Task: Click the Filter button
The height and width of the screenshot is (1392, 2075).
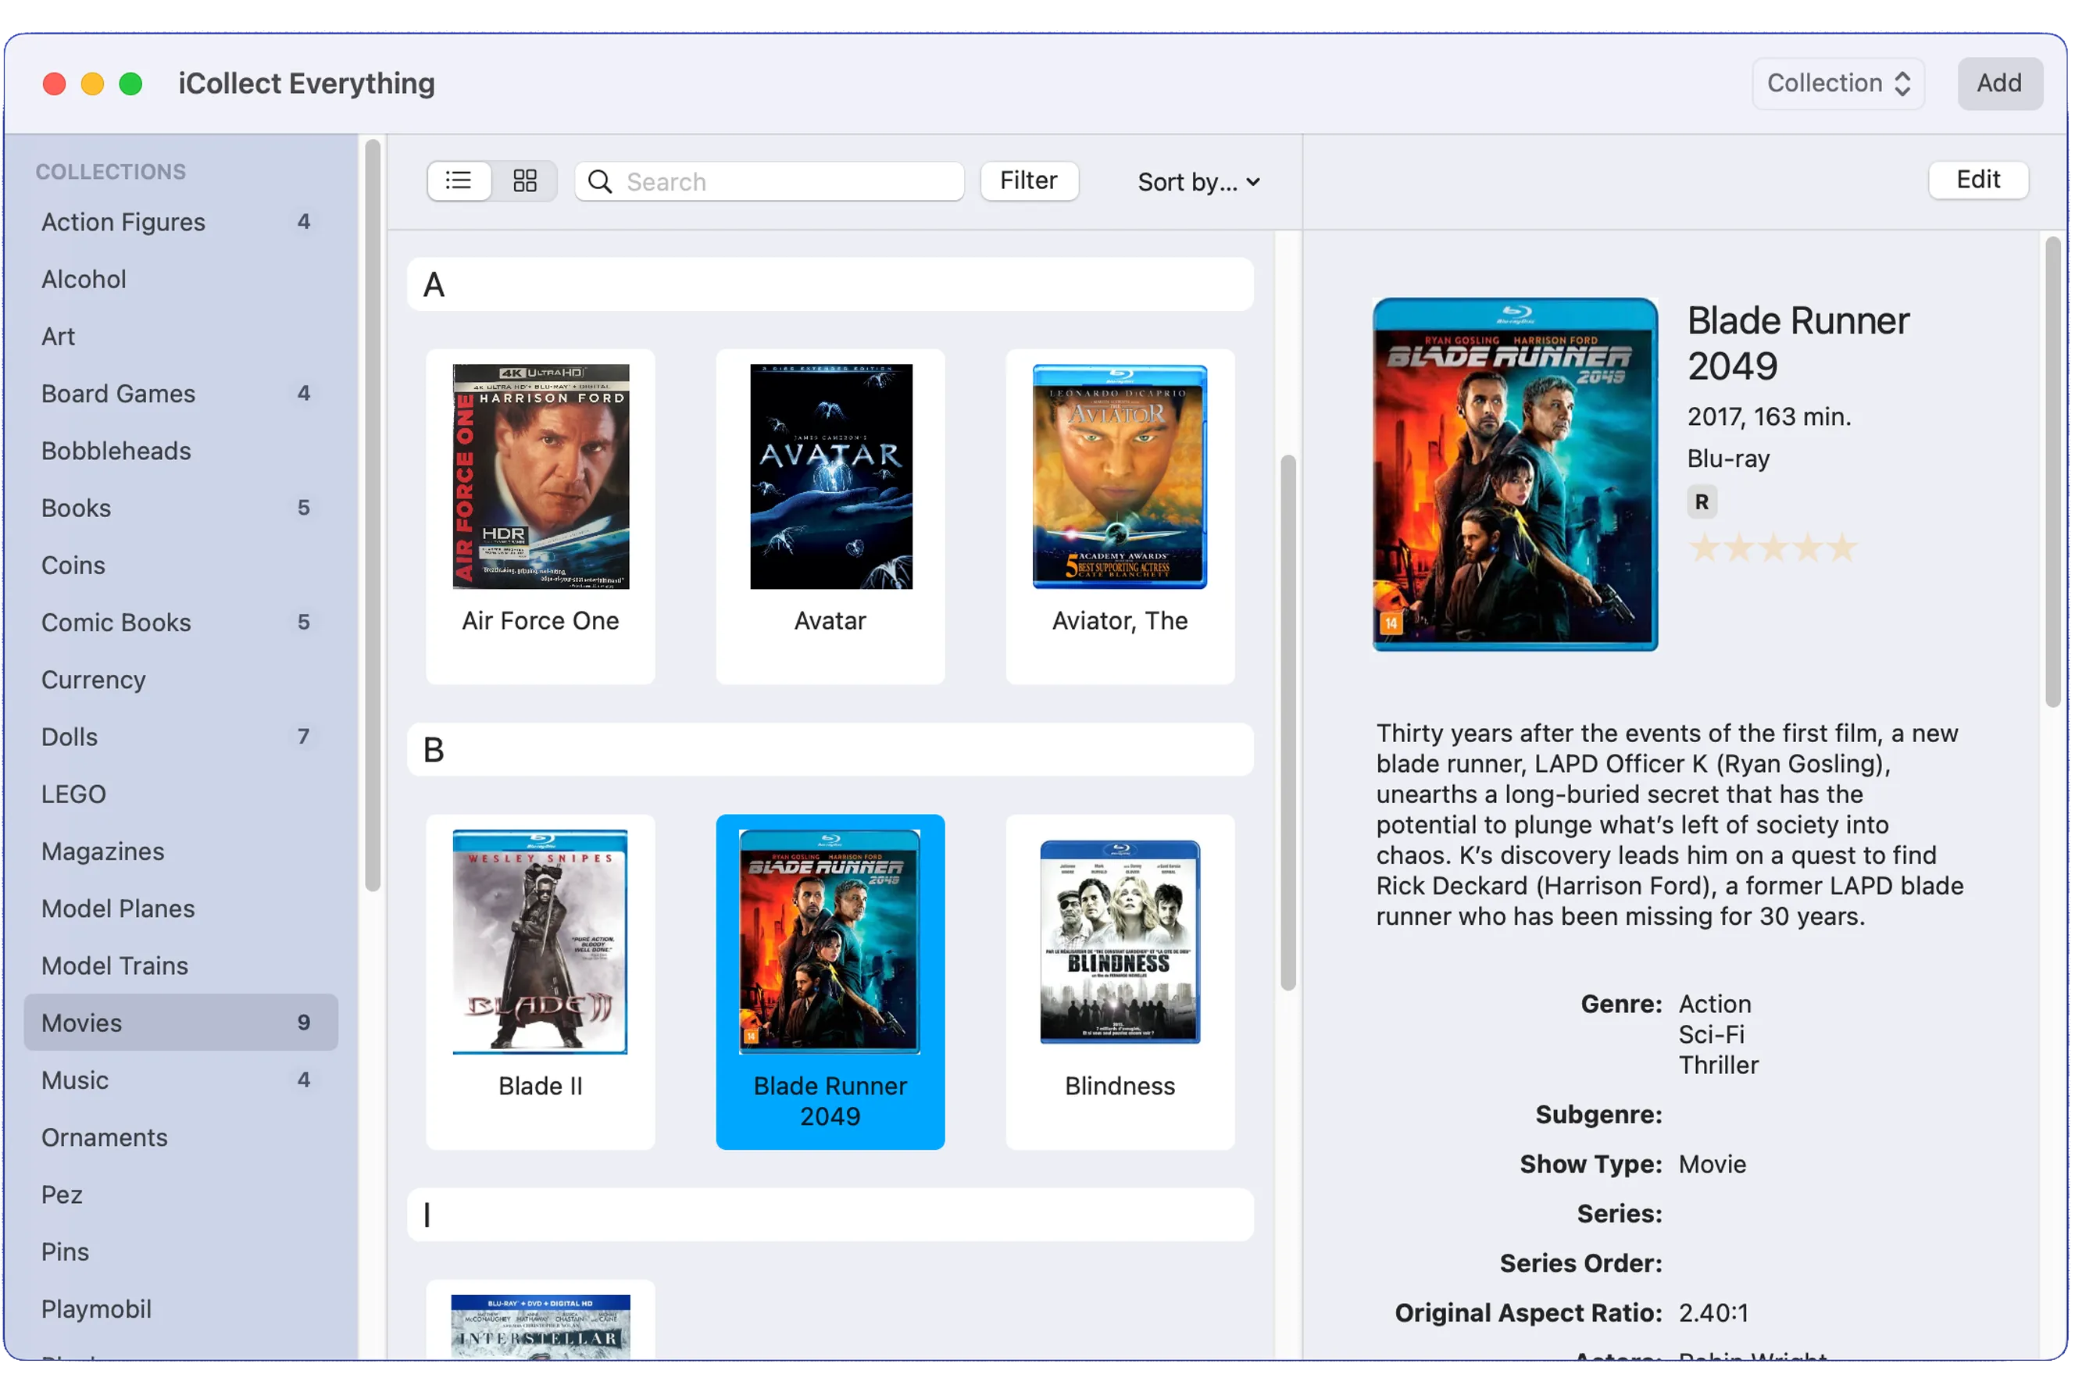Action: (1028, 181)
